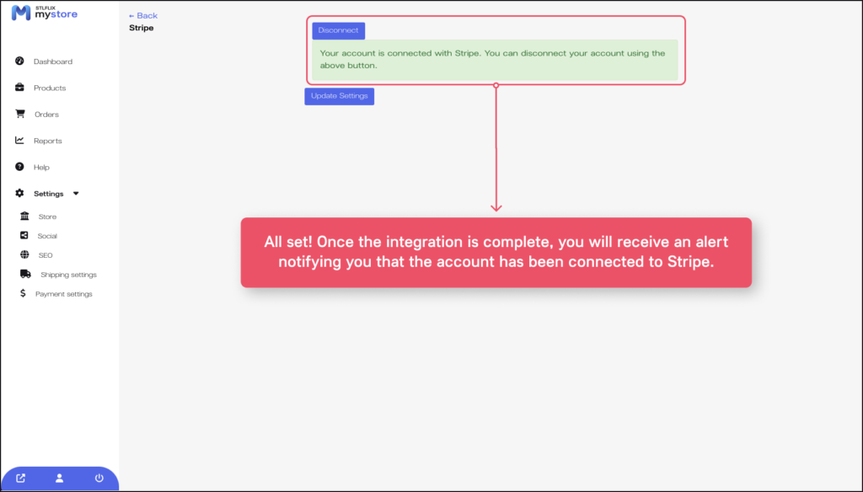Image resolution: width=863 pixels, height=492 pixels.
Task: Click the Reports line chart icon
Action: (x=19, y=141)
